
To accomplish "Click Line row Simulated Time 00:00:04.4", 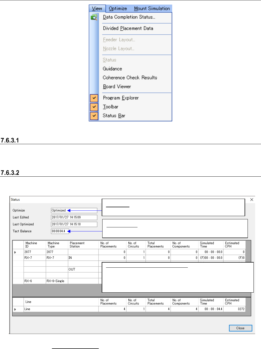I will click(x=210, y=309).
